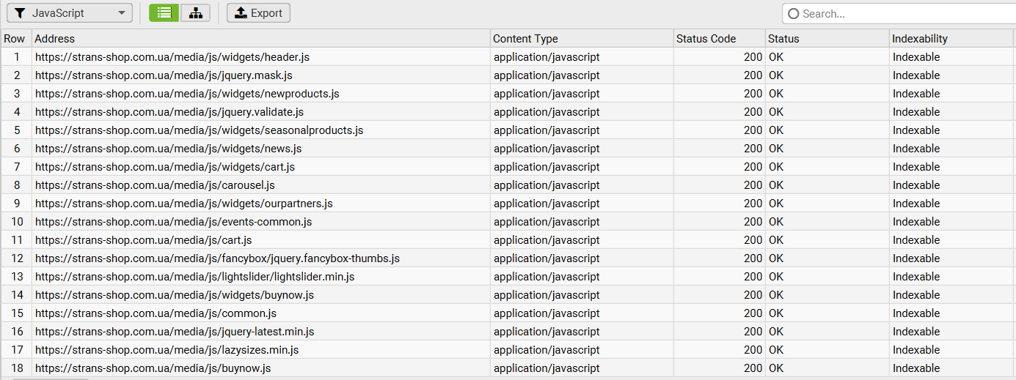This screenshot has height=380, width=1016.
Task: Switch to tree view mode
Action: [x=195, y=13]
